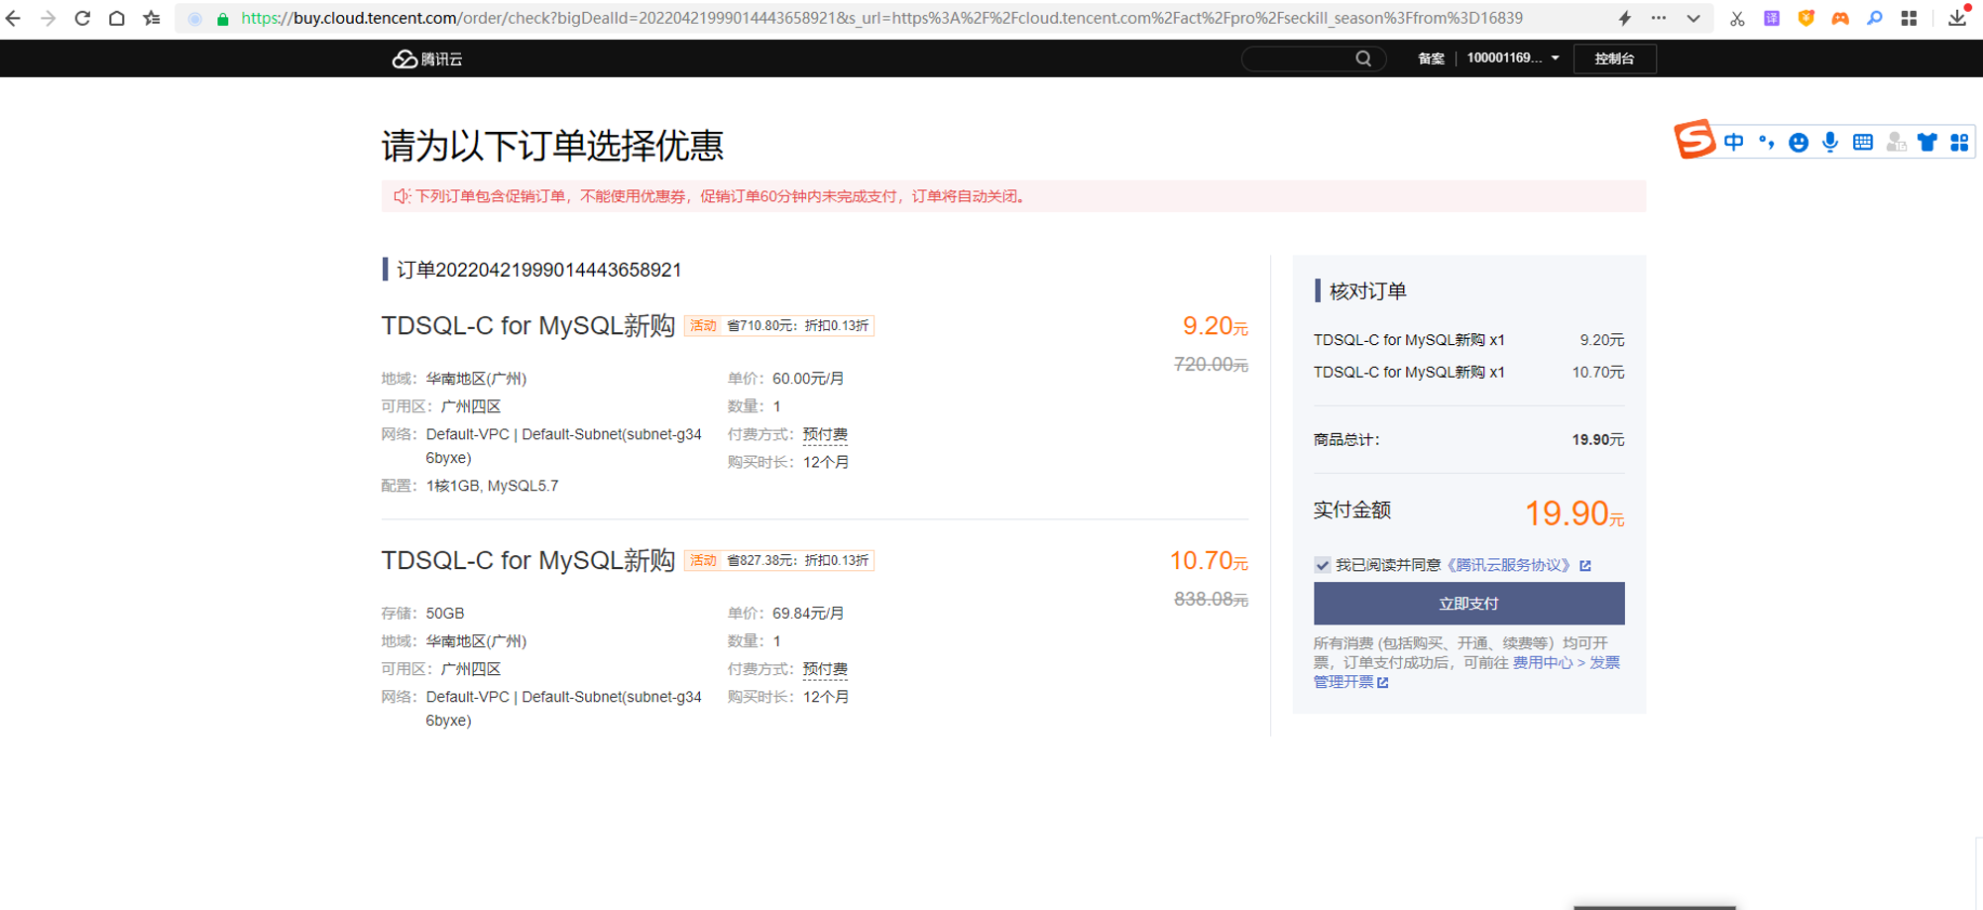1983x910 pixels.
Task: Click the browser forward arrow
Action: pos(48,18)
